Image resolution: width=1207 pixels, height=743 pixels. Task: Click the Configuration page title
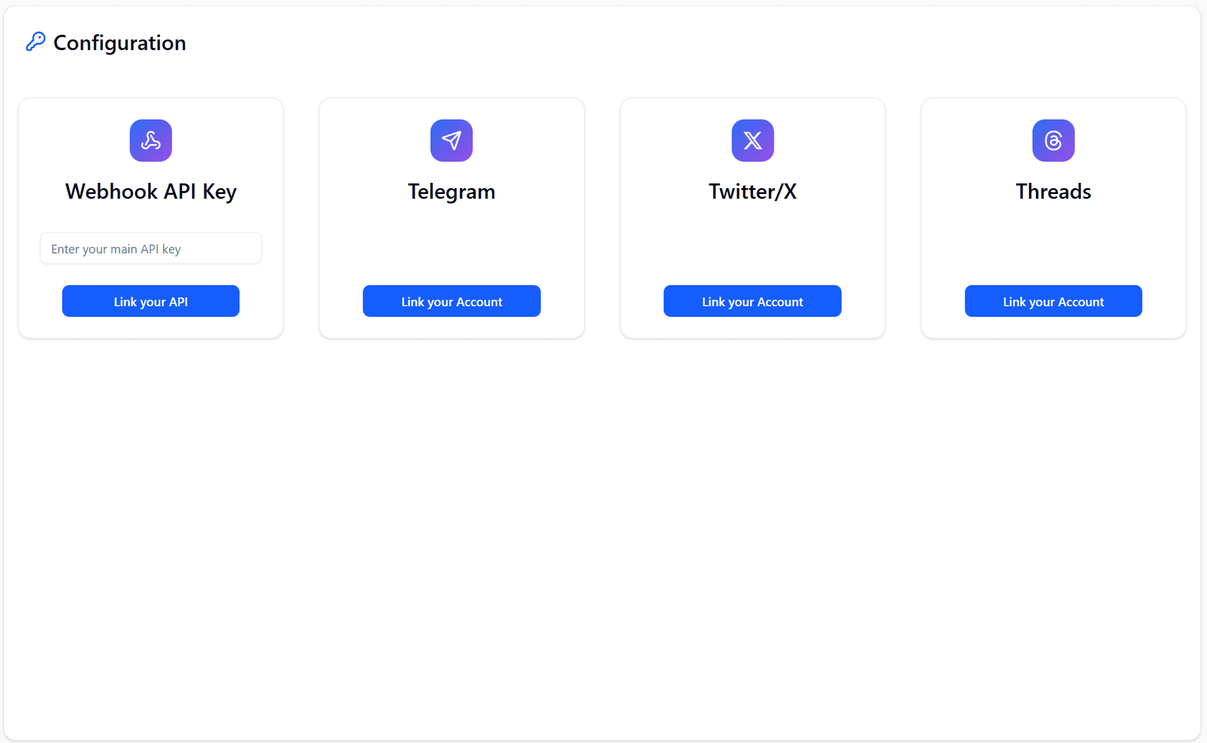[120, 43]
